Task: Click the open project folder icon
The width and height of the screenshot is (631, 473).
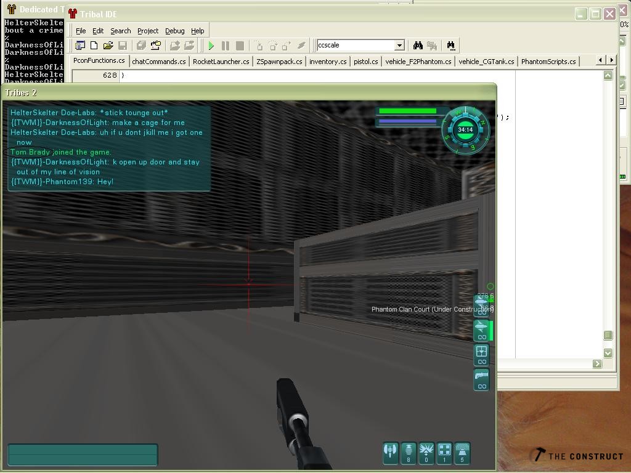Action: [x=156, y=46]
